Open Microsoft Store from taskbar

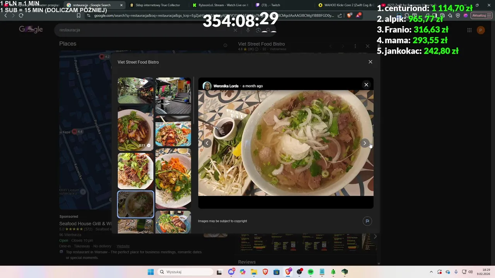pyautogui.click(x=277, y=272)
